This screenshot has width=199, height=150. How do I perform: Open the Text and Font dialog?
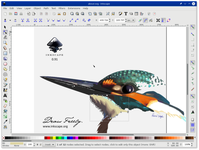click(x=126, y=14)
